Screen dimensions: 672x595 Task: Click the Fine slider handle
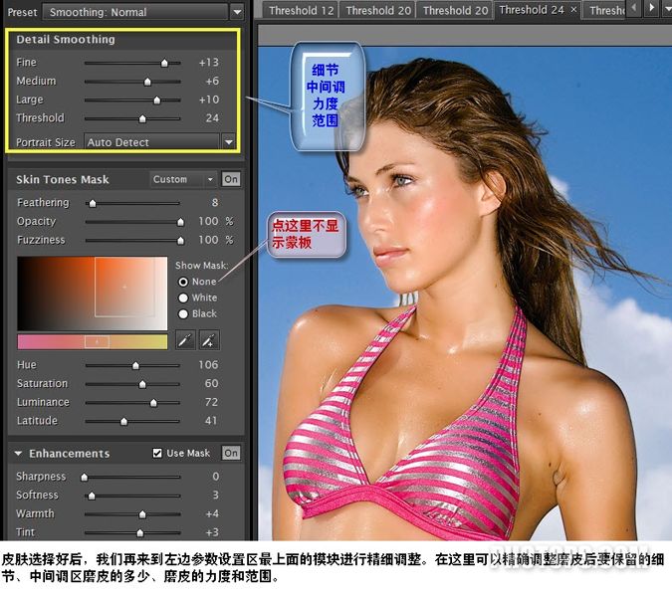[x=164, y=63]
